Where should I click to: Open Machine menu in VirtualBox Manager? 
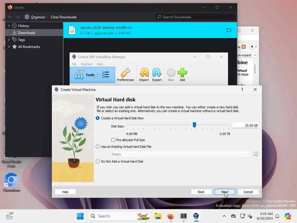click(x=86, y=64)
